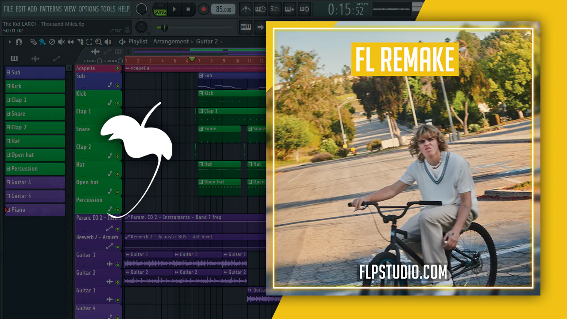
Task: Click the Playlist - Arrangement breadcrumb
Action: pos(159,42)
